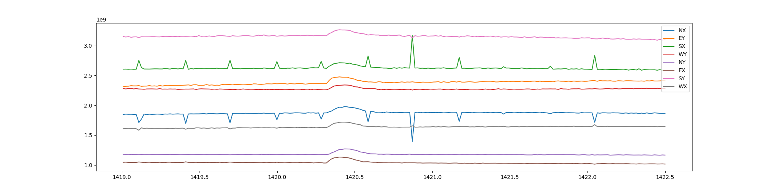The width and height of the screenshot is (769, 192).
Task: Click the 1e9 scale exponent label
Action: [x=101, y=20]
